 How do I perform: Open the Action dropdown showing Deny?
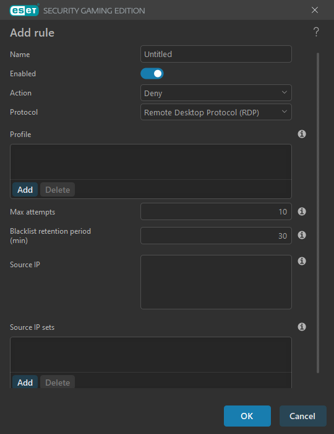(216, 93)
